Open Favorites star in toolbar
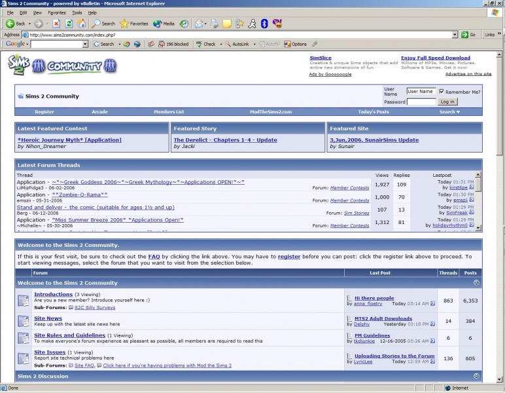This screenshot has width=505, height=393. click(133, 24)
